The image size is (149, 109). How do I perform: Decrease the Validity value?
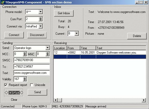(x=25, y=80)
